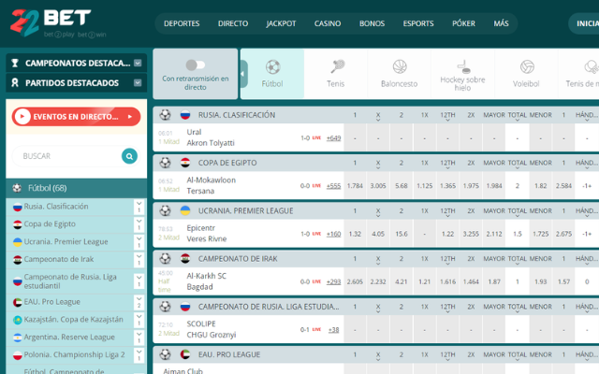Open DIRECTO menu

(x=233, y=23)
